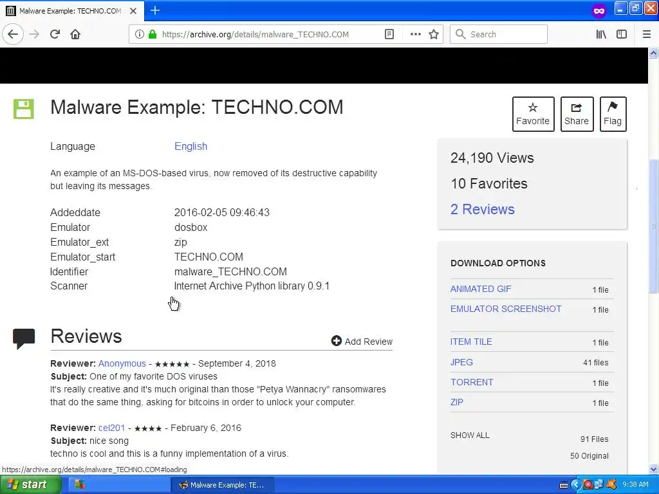Open page actions three-dots menu
The height and width of the screenshot is (494, 659).
point(415,34)
